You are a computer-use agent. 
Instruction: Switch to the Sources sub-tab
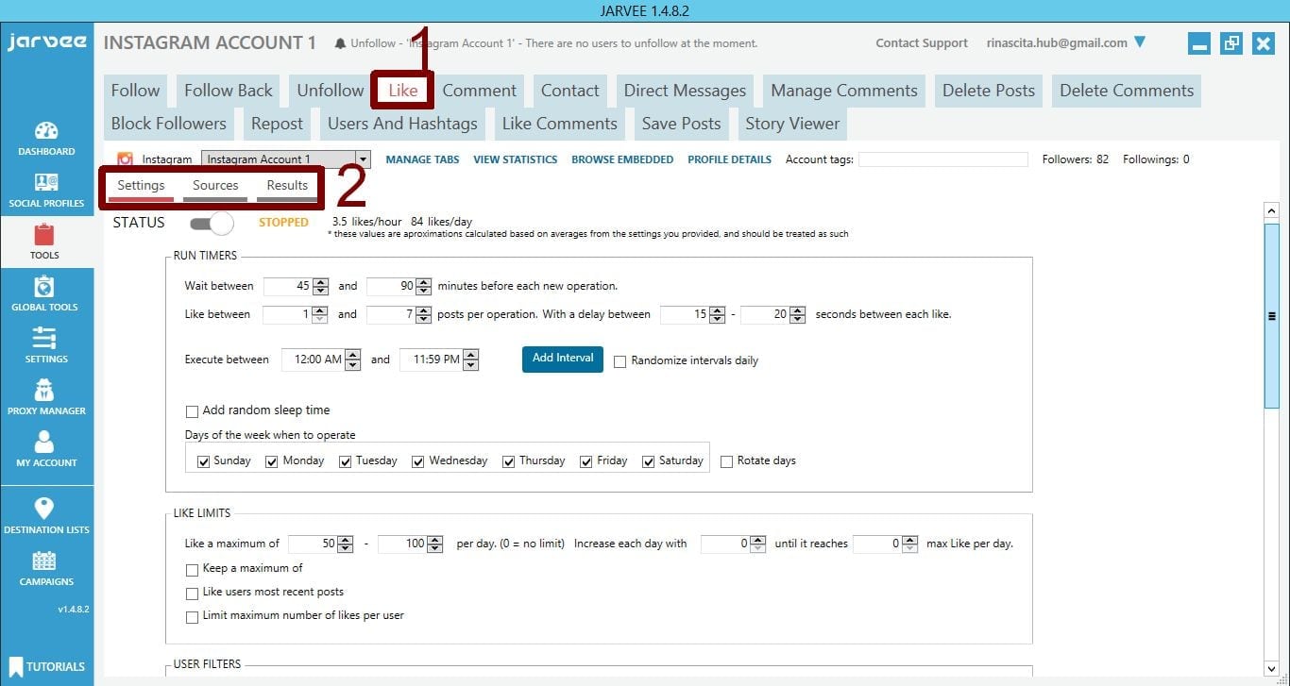pos(215,186)
